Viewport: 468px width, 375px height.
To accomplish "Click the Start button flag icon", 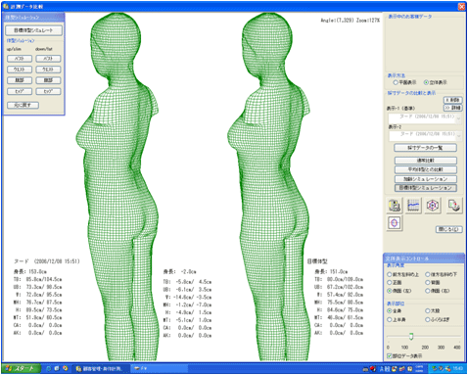I will (9, 368).
